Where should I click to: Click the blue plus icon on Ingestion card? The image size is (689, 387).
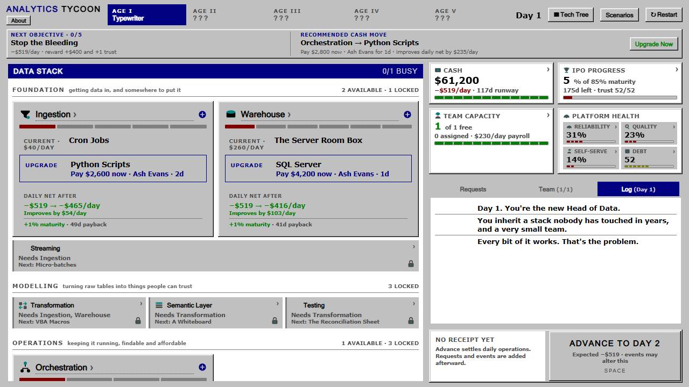tap(202, 114)
